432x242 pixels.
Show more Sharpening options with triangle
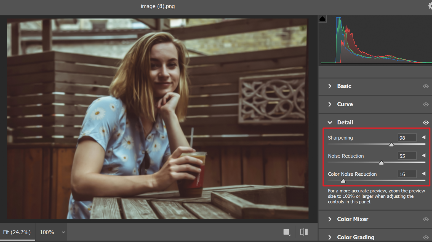(x=423, y=137)
